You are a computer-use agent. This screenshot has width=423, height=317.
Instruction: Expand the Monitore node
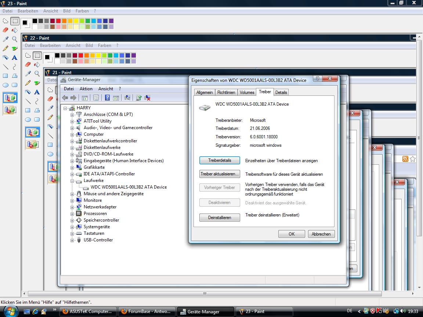[72, 201]
